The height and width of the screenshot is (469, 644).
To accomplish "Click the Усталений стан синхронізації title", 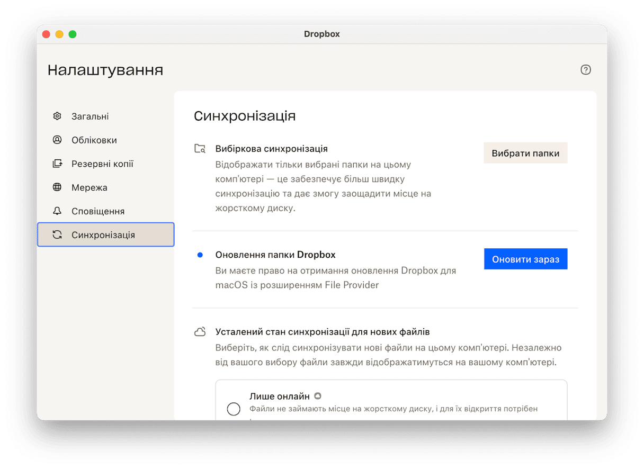I will tap(323, 332).
